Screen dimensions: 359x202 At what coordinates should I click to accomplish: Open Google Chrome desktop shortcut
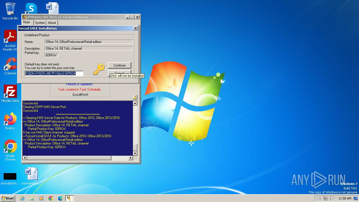[10, 150]
